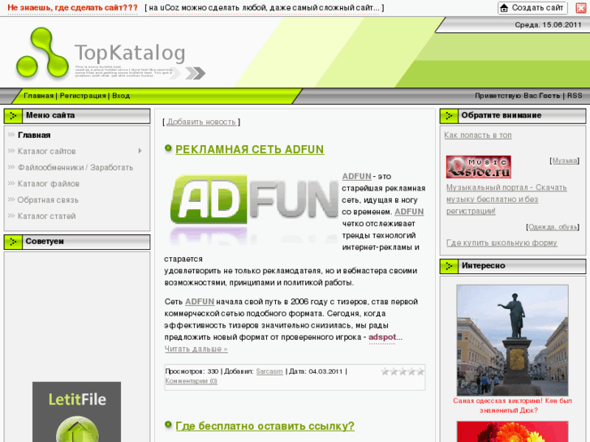The width and height of the screenshot is (590, 442).
Task: Open Обратная связь menu item
Action: 48,200
